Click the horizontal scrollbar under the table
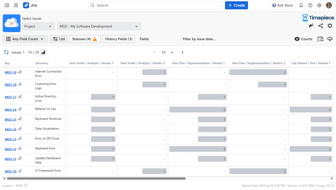The height and width of the screenshot is (190, 336). (96, 178)
